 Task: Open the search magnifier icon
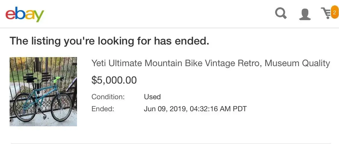tap(281, 13)
